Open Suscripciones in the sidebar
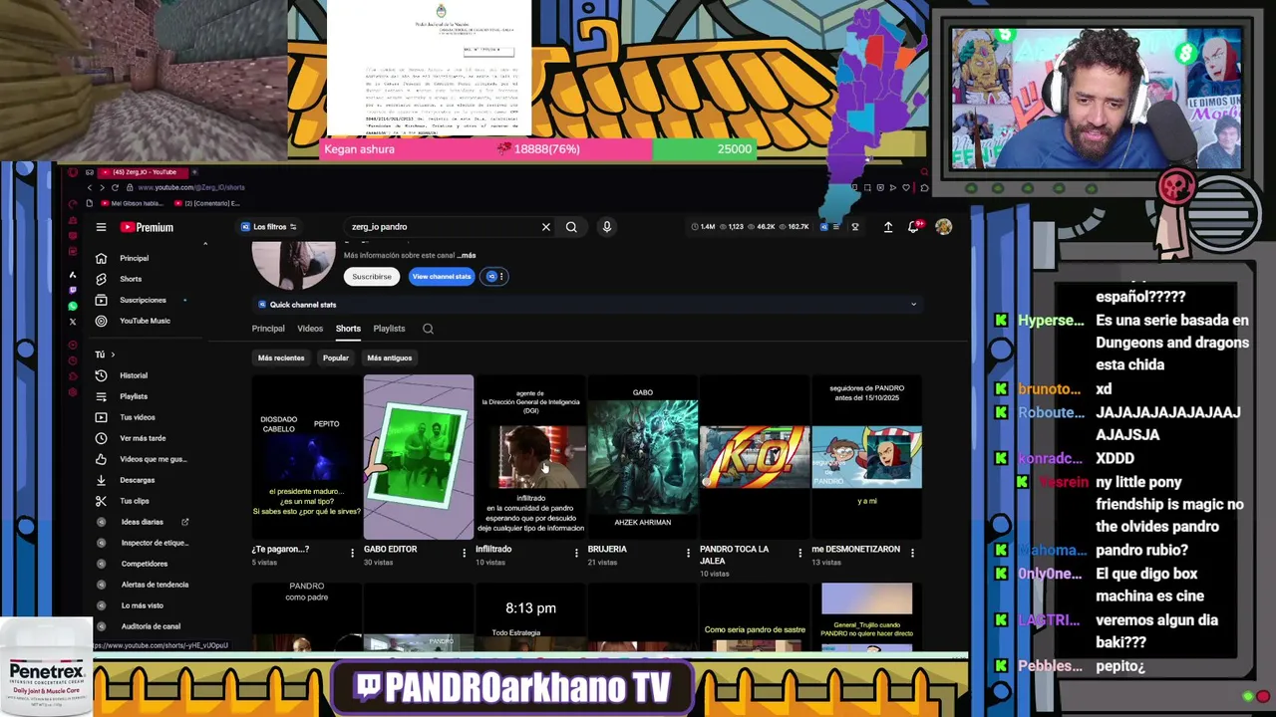The image size is (1276, 717). pyautogui.click(x=145, y=300)
